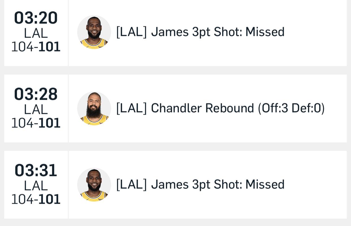Viewport: 351px width, 226px height.
Task: Click the [LAL] tag in the 03:31 play text
Action: pos(132,184)
